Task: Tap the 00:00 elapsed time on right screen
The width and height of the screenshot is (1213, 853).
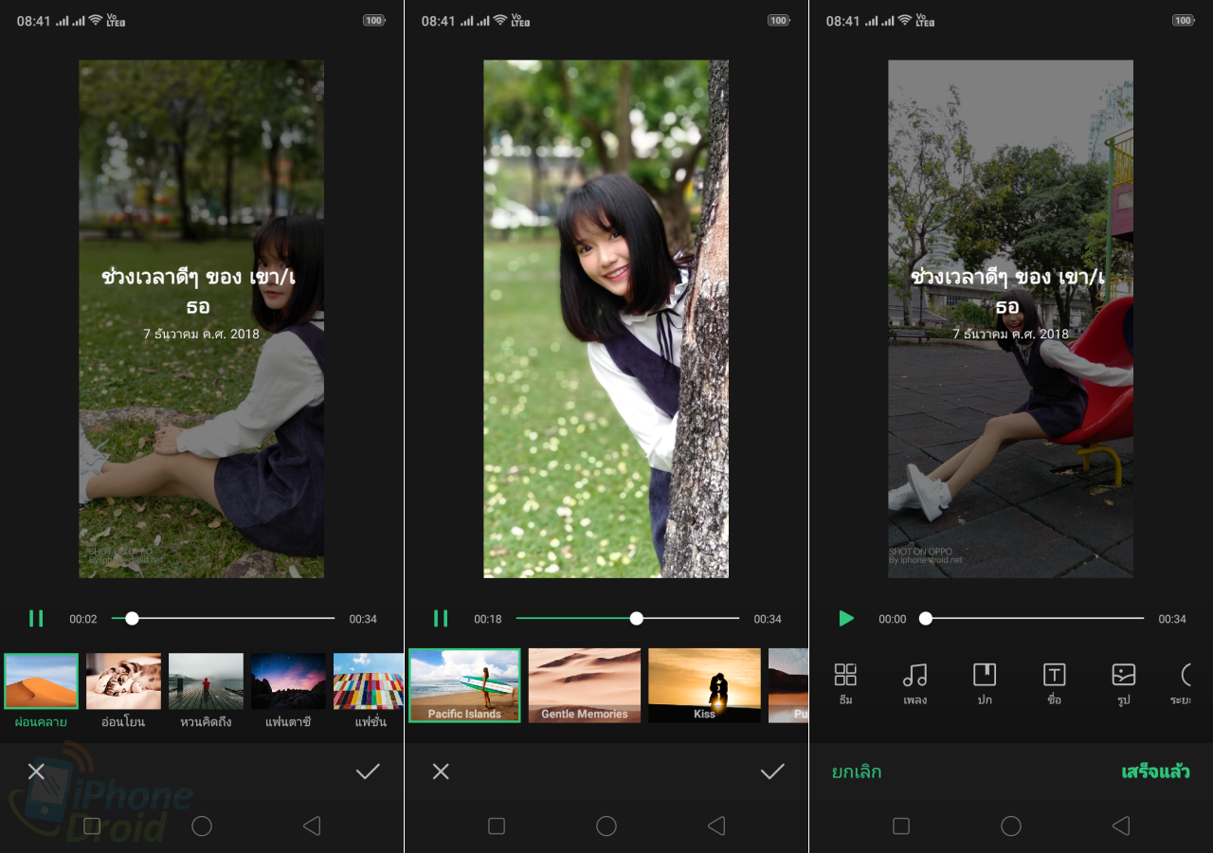Action: [893, 619]
